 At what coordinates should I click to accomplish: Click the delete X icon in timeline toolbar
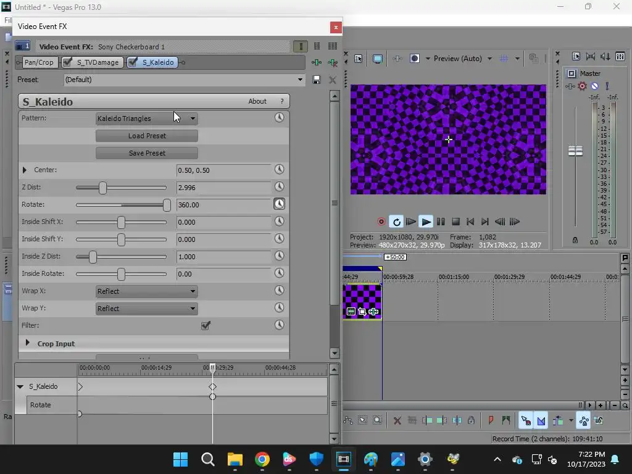coord(397,421)
